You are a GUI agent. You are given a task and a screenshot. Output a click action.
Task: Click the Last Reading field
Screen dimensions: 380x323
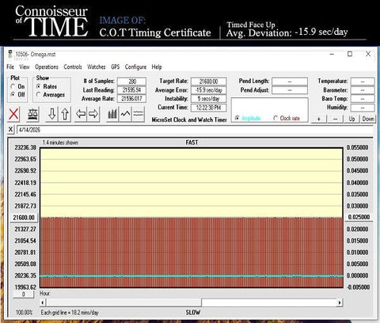[x=131, y=90]
